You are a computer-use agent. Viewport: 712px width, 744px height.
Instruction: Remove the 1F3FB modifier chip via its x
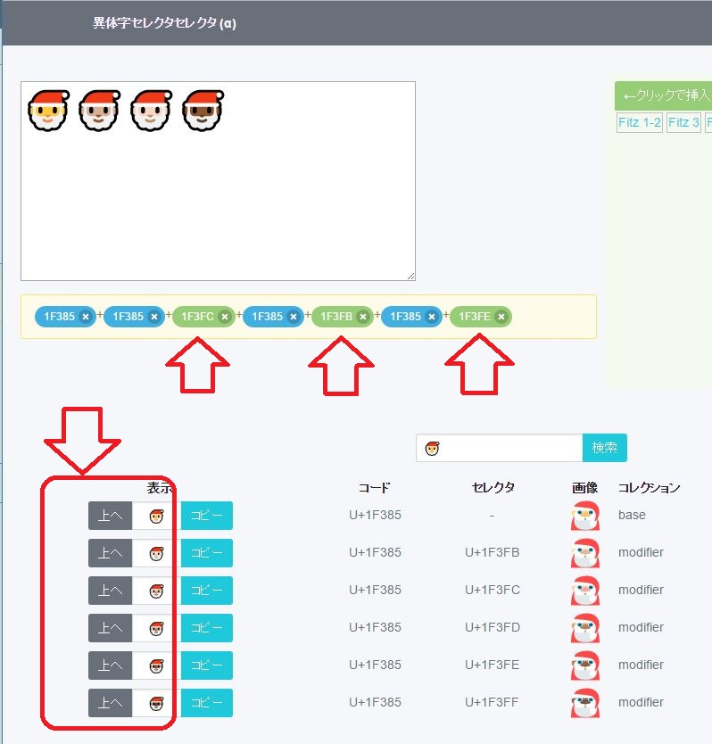[362, 317]
